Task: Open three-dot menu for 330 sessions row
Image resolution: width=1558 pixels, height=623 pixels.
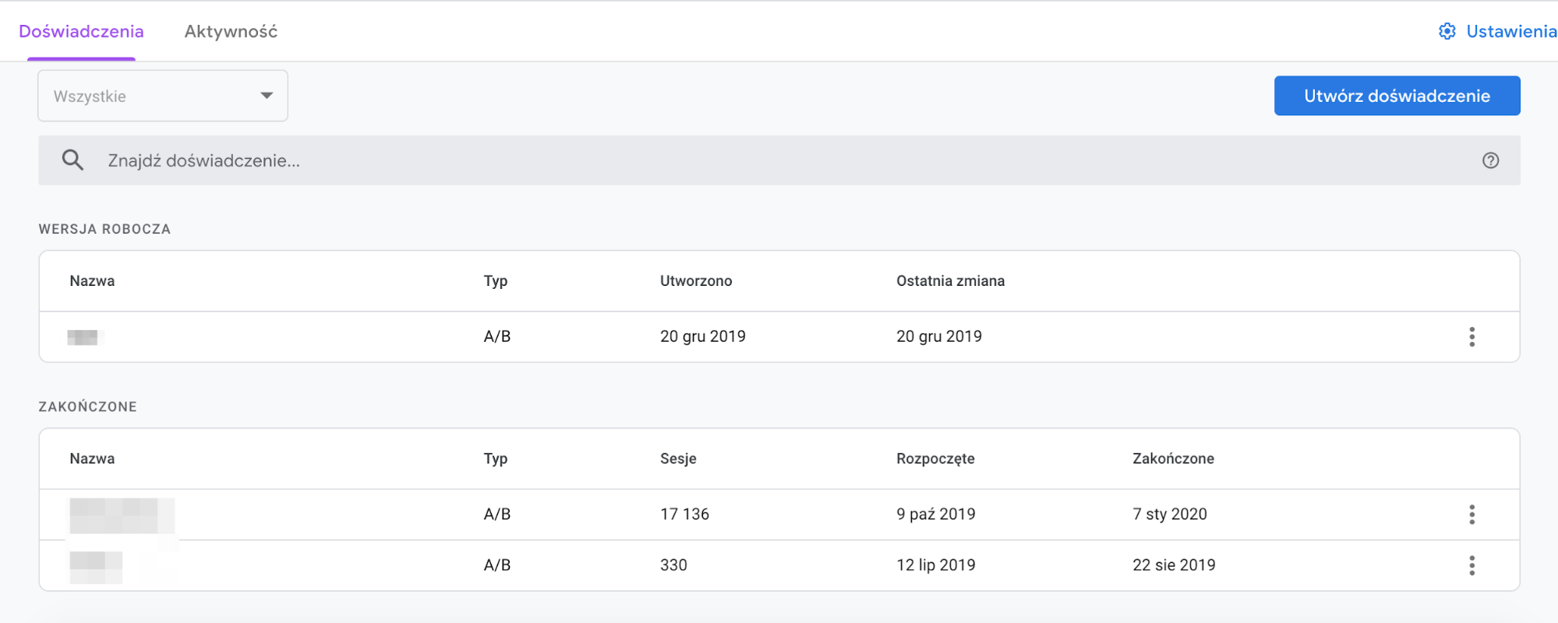Action: [x=1471, y=565]
